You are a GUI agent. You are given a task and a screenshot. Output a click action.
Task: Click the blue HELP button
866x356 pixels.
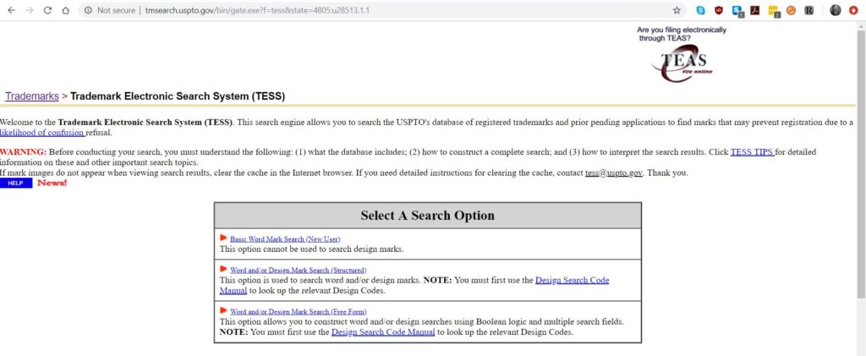16,183
